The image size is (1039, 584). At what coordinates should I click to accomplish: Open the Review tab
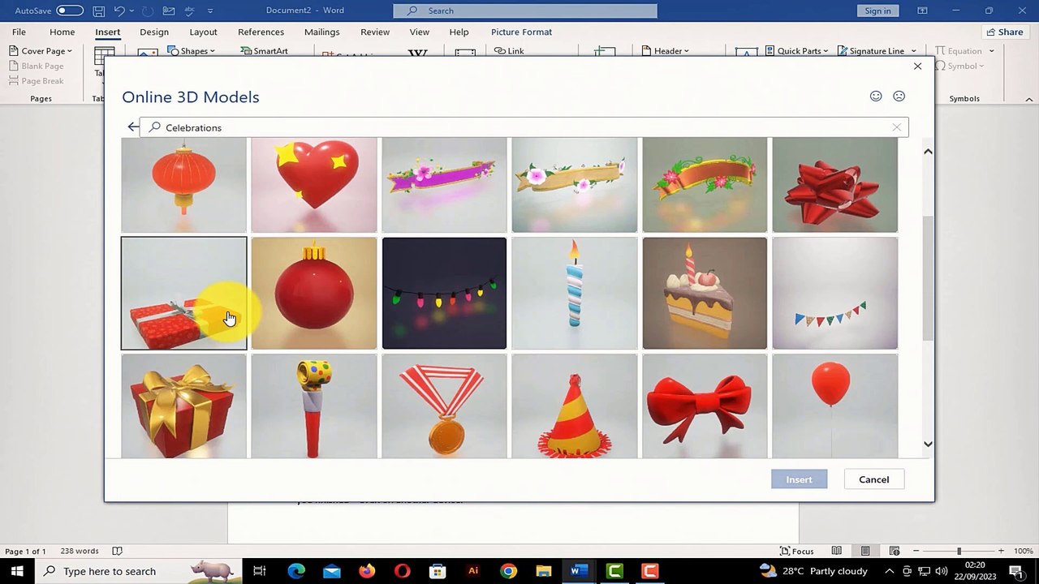tap(375, 32)
